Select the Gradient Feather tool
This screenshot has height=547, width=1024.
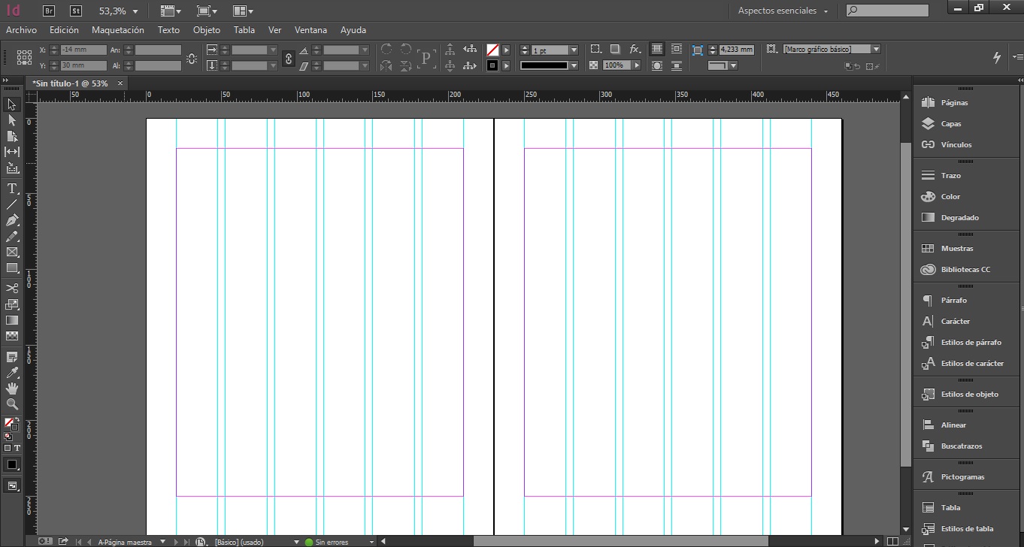coord(12,336)
